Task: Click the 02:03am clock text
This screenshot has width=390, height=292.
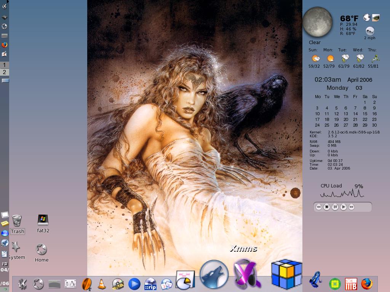Action: point(328,80)
